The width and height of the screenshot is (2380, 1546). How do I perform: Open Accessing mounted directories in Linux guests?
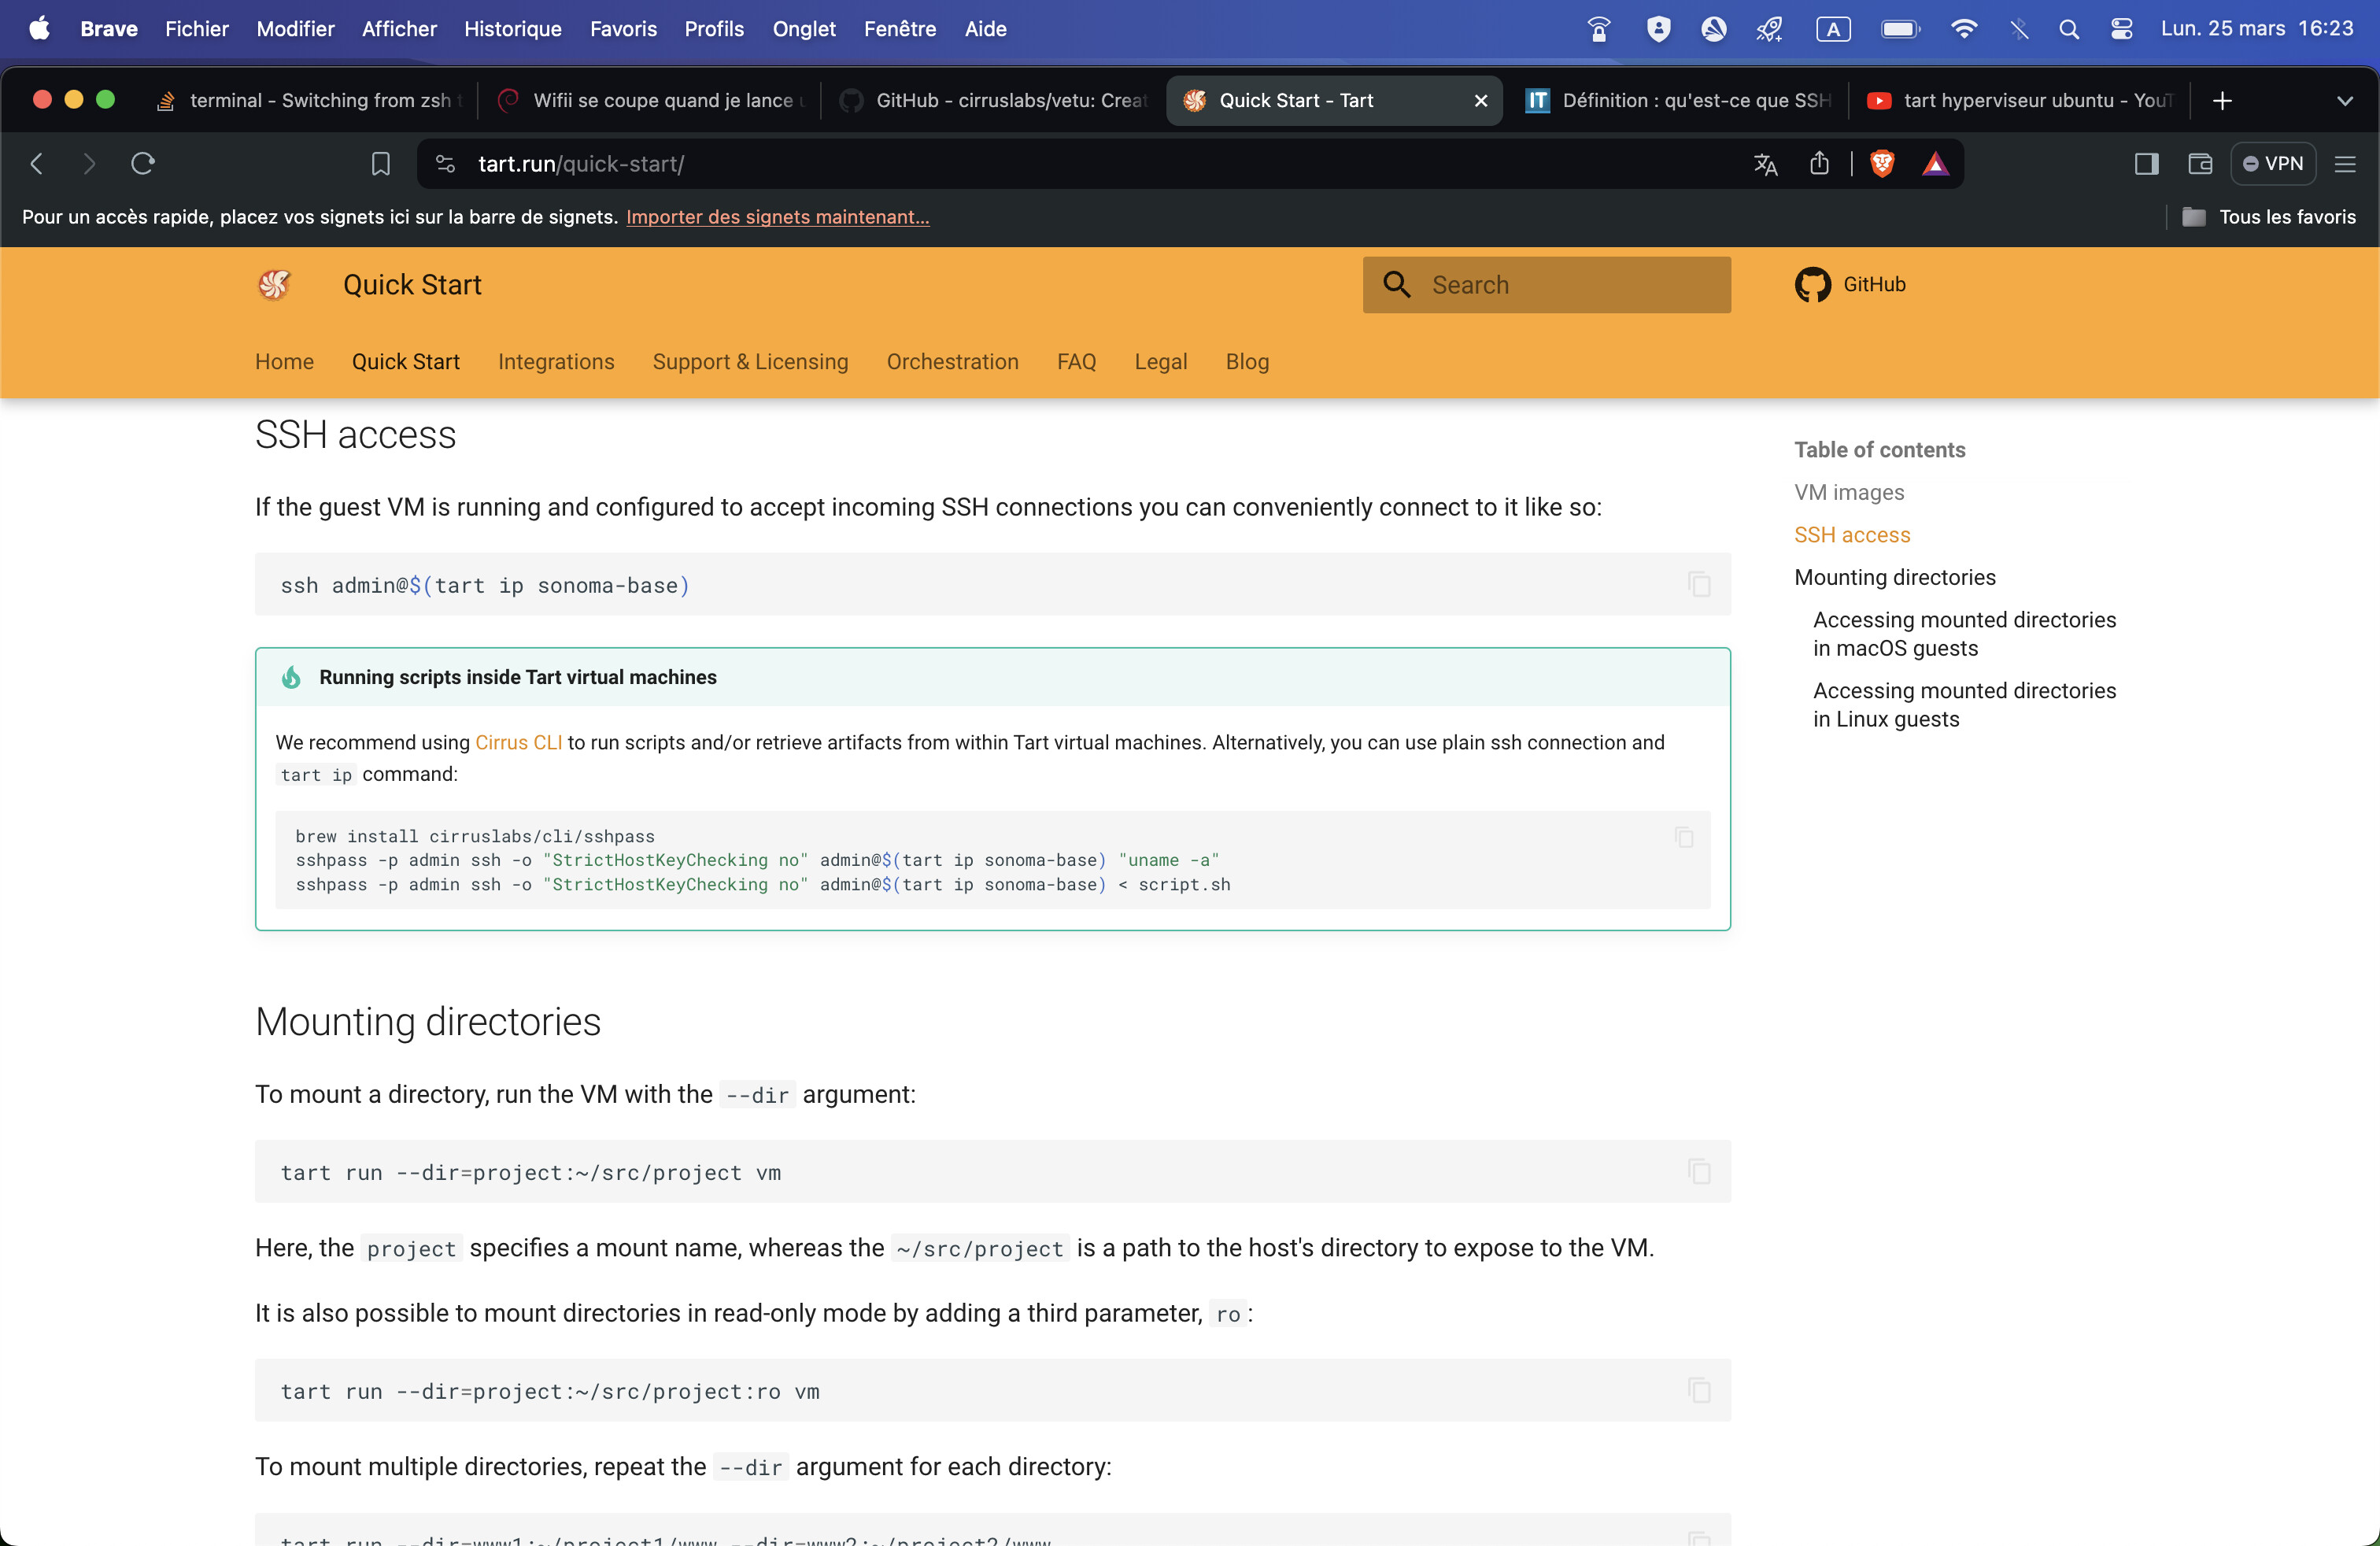click(1964, 705)
